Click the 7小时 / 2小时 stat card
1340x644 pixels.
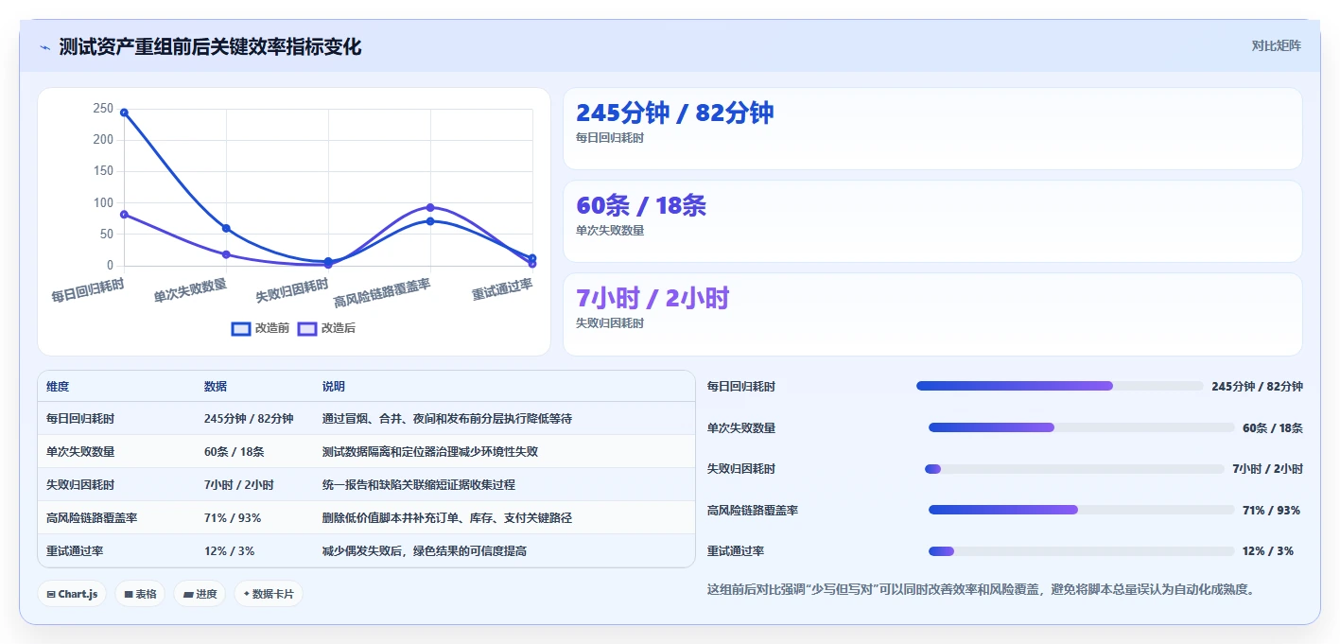coord(932,314)
